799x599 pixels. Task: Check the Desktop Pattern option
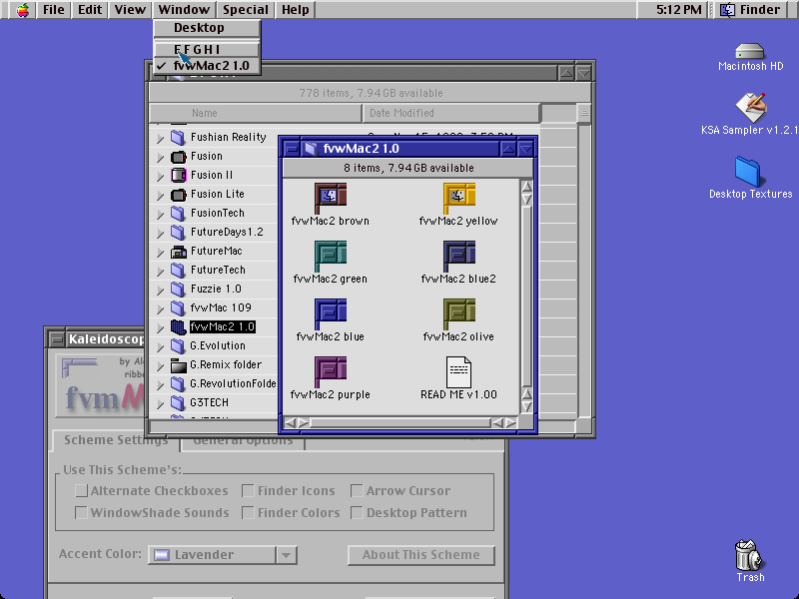(x=357, y=512)
